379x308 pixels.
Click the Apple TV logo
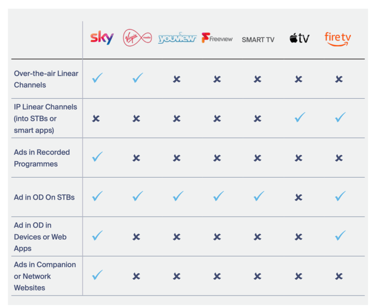pos(299,38)
